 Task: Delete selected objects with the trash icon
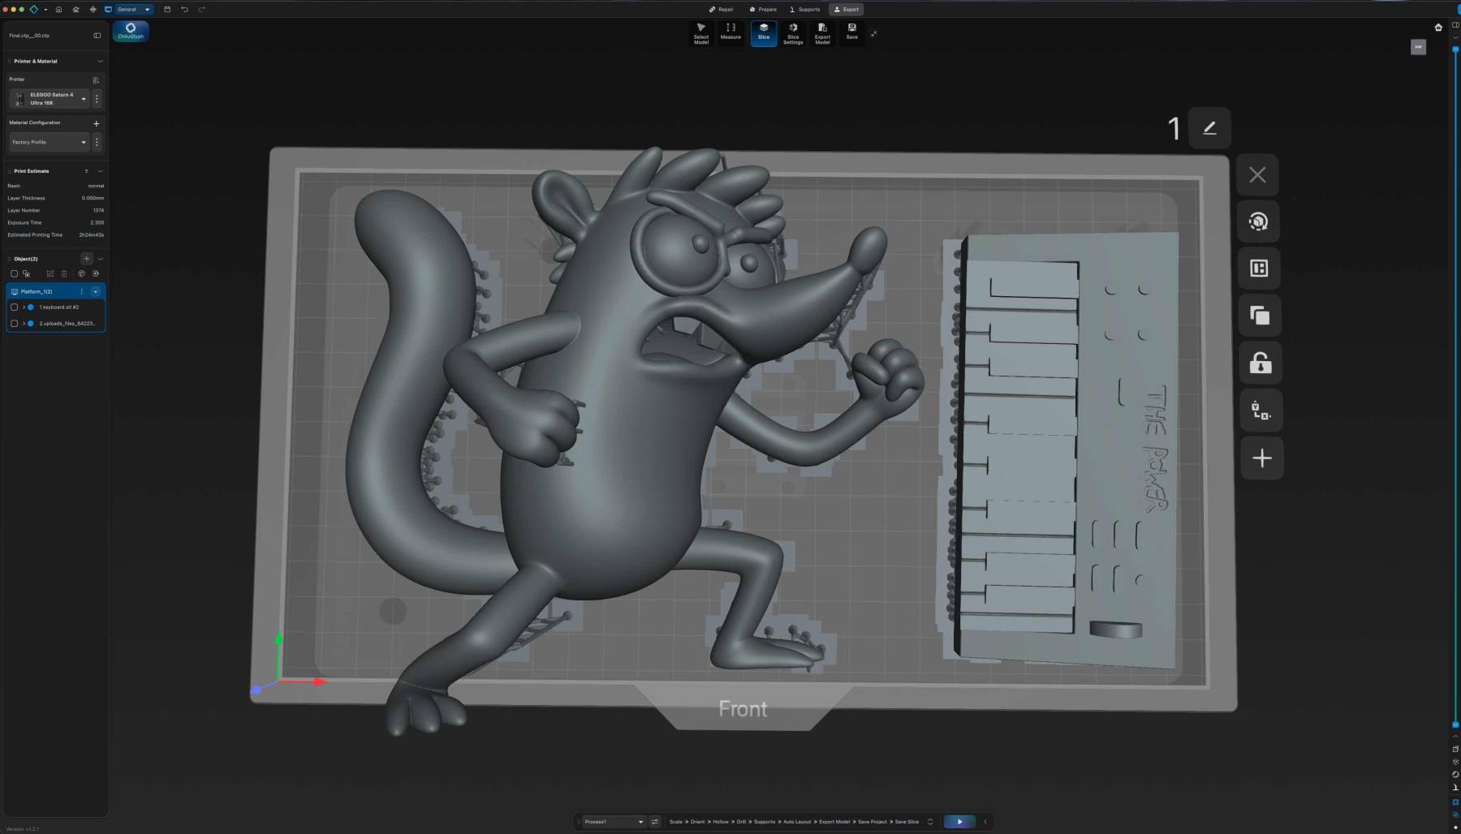pos(64,274)
